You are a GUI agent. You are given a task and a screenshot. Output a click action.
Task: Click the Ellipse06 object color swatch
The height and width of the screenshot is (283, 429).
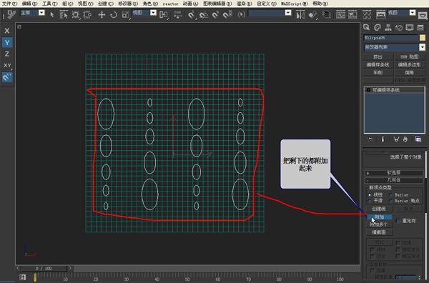tap(423, 37)
